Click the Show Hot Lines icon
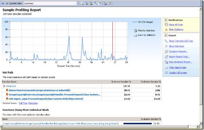 166,46
